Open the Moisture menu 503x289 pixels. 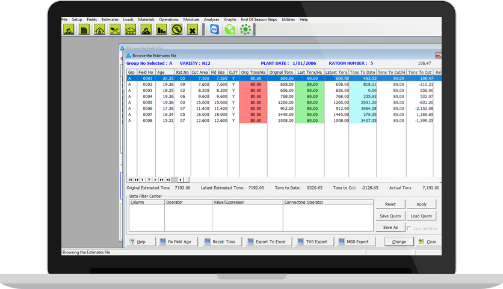191,20
